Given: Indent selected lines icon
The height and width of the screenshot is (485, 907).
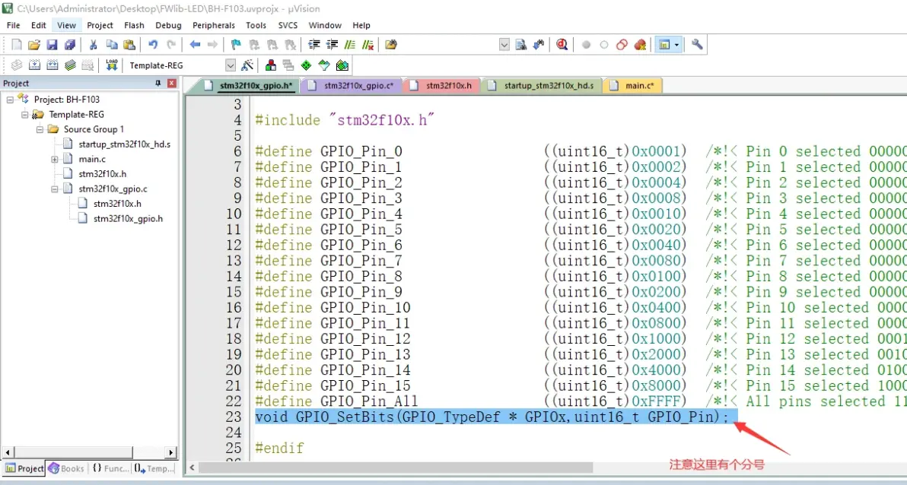Looking at the screenshot, I should coord(314,45).
